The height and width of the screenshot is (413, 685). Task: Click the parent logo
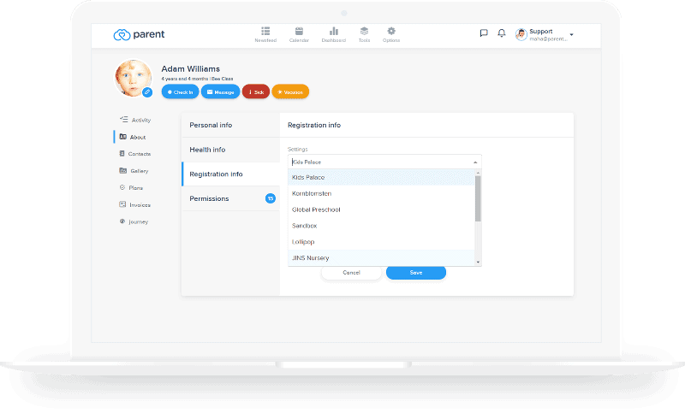[139, 34]
